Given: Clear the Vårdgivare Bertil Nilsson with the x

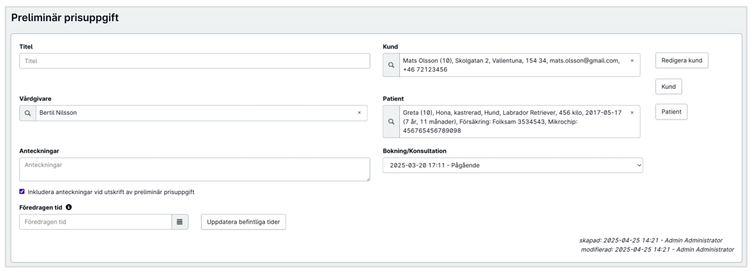Looking at the screenshot, I should click(359, 113).
